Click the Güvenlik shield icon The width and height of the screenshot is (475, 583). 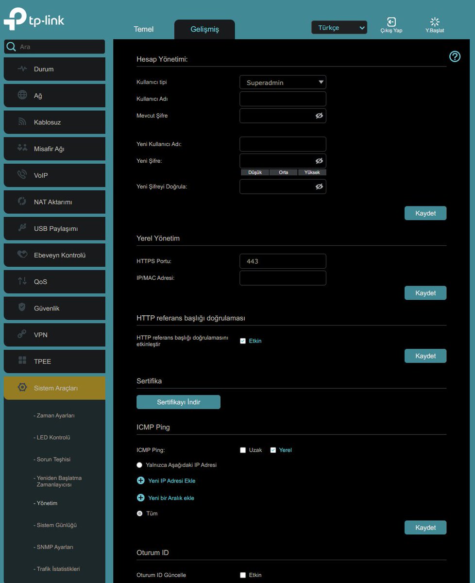[22, 308]
